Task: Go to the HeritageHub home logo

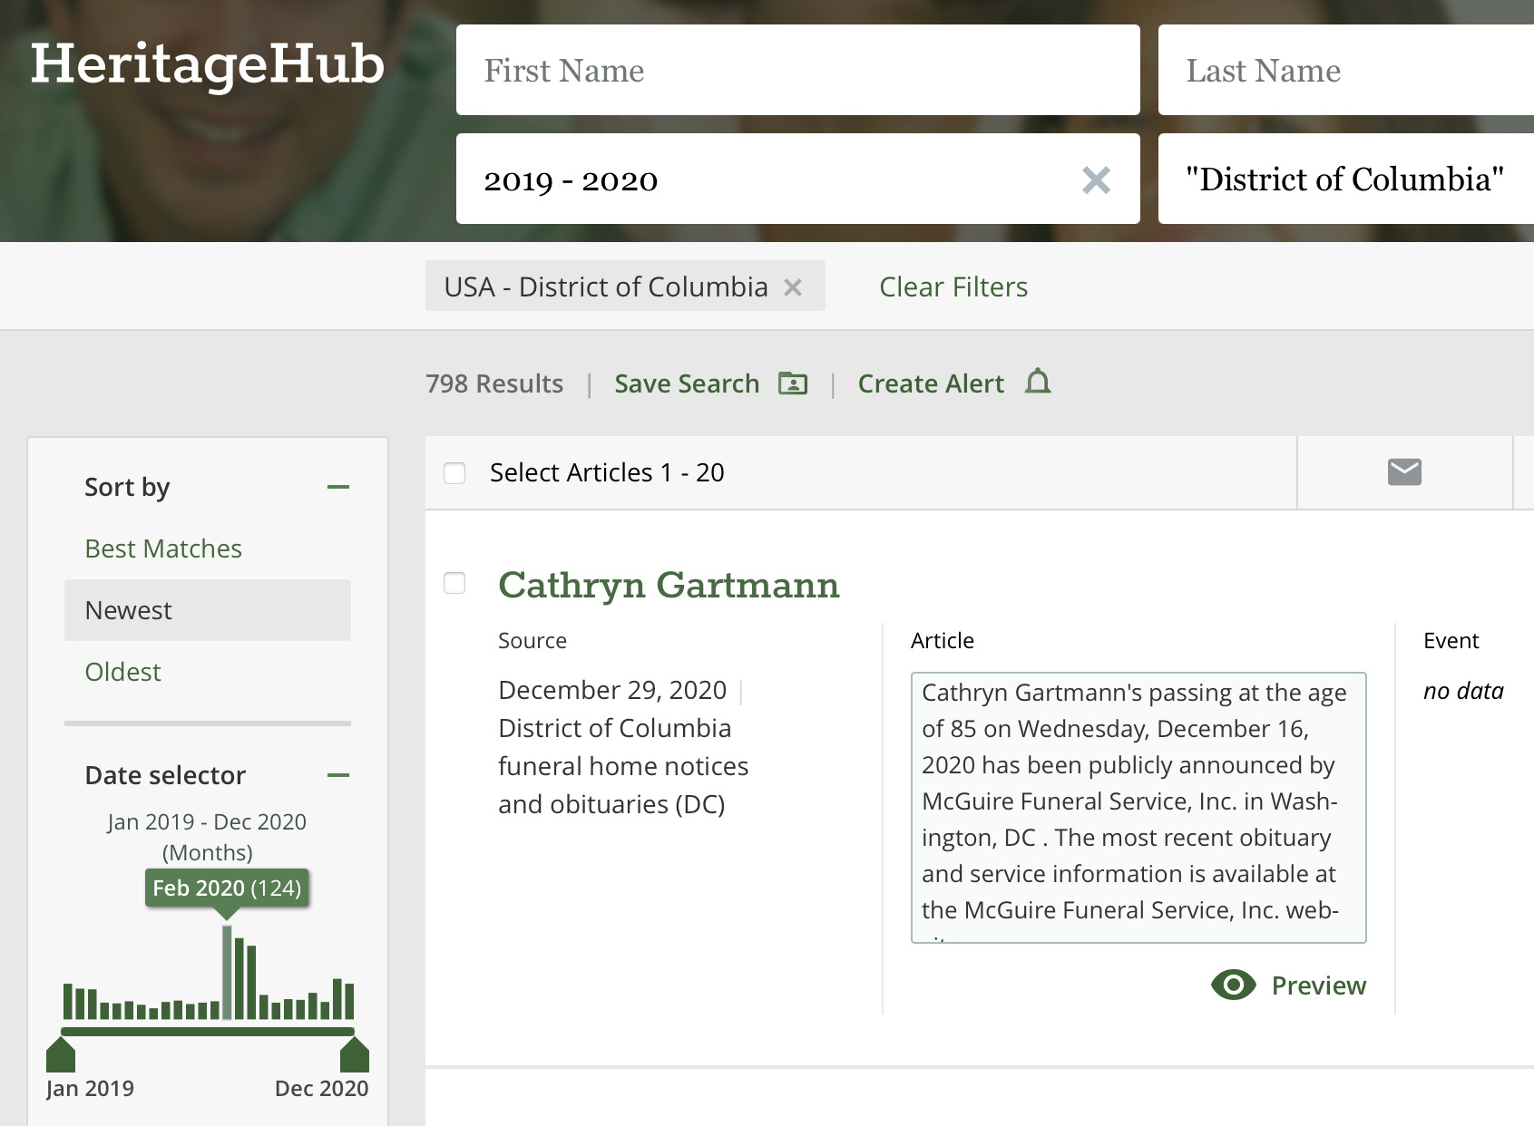Action: point(208,64)
